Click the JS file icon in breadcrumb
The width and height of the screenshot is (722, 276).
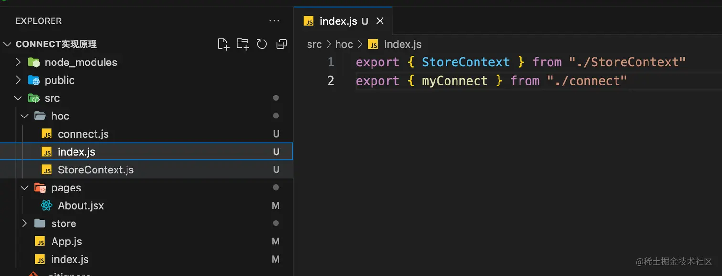click(x=373, y=45)
